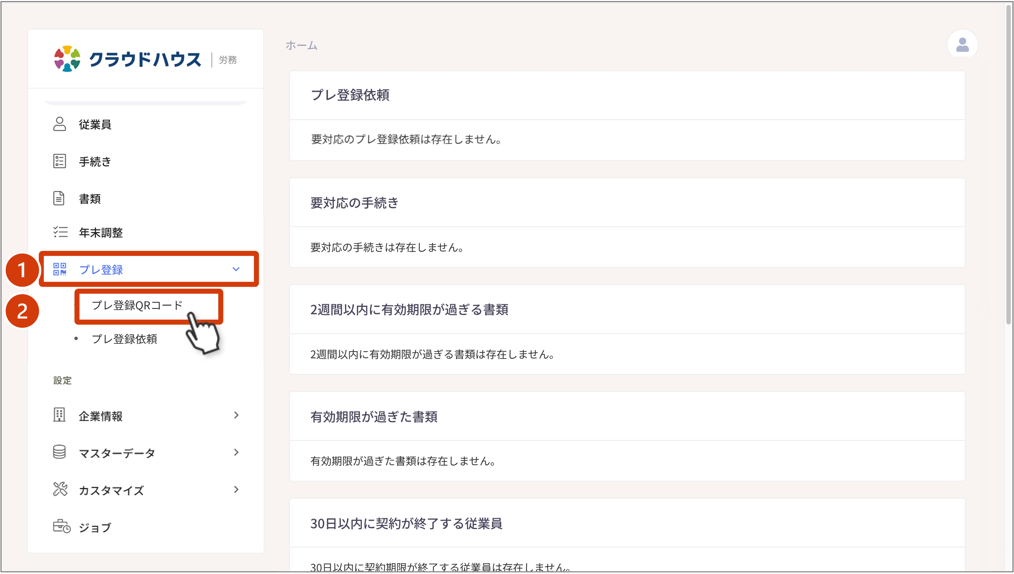Viewport: 1014px width, 574px height.
Task: Open the ホーム breadcrumb link
Action: [301, 45]
